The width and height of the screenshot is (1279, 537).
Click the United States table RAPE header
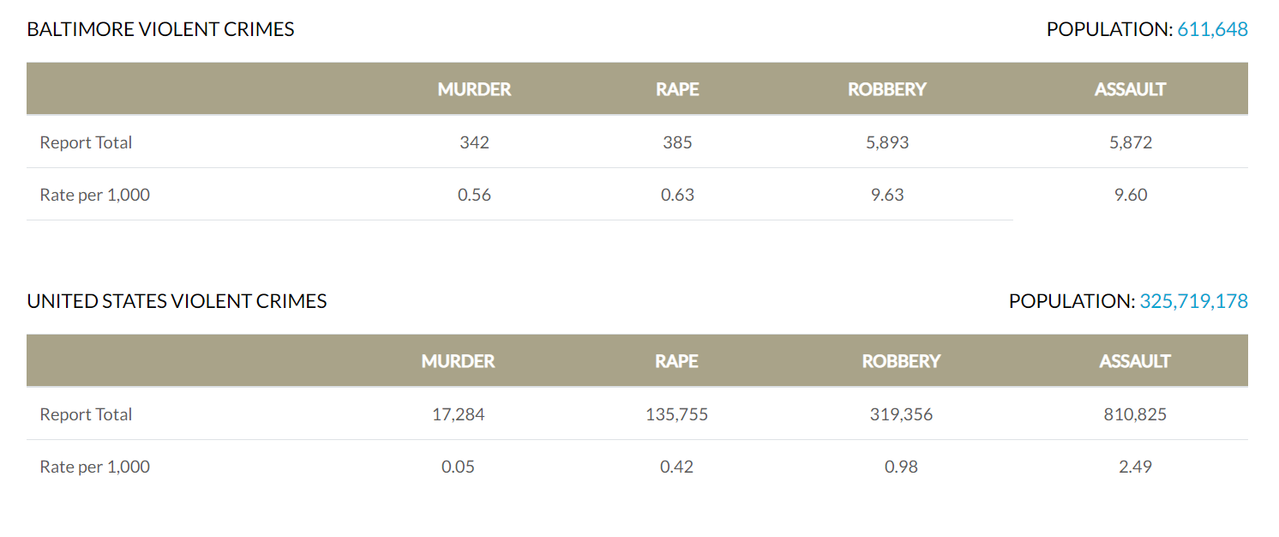[x=676, y=361]
